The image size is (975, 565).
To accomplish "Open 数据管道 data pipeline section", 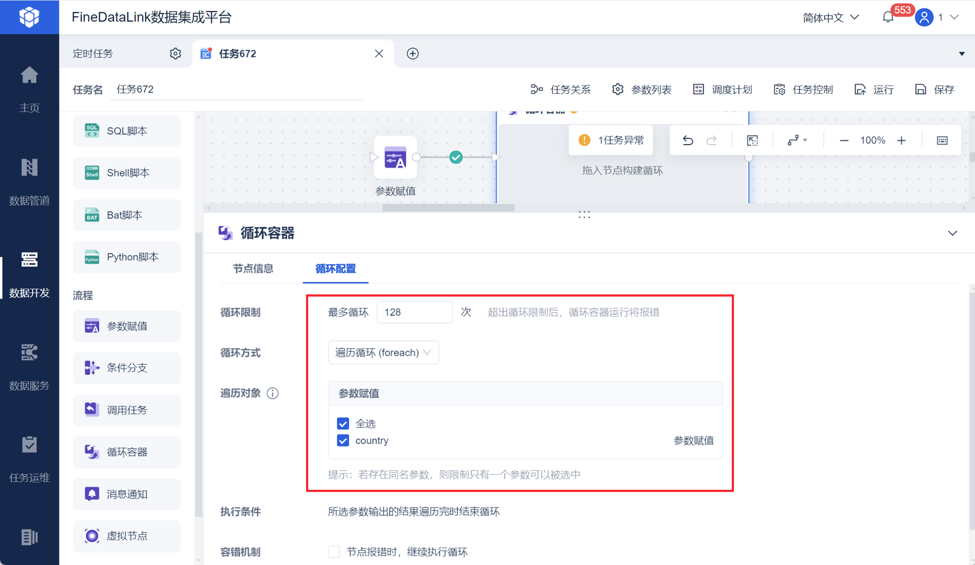I will tap(29, 182).
